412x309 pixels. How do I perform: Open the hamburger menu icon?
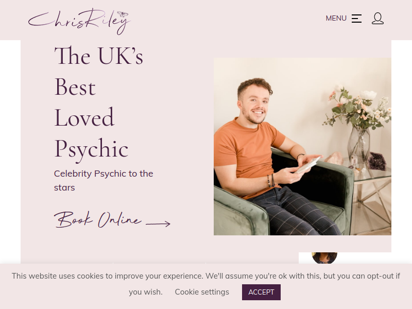356,19
